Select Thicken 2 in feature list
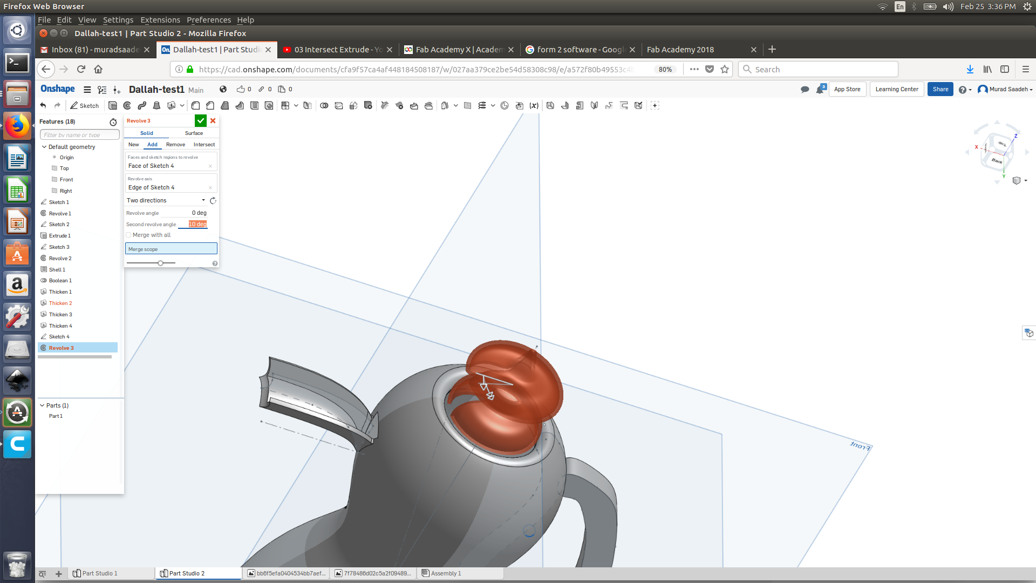The height and width of the screenshot is (583, 1036). click(x=60, y=303)
